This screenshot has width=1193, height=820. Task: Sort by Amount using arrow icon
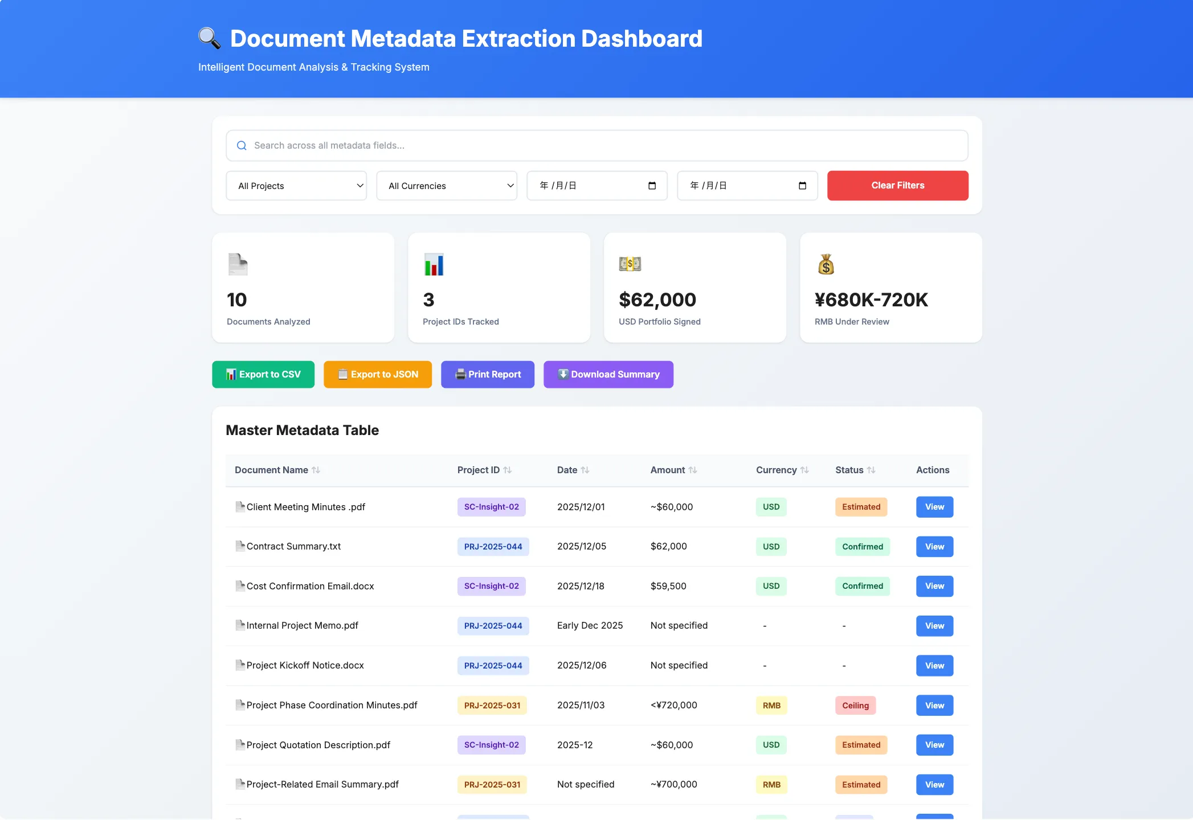point(693,470)
